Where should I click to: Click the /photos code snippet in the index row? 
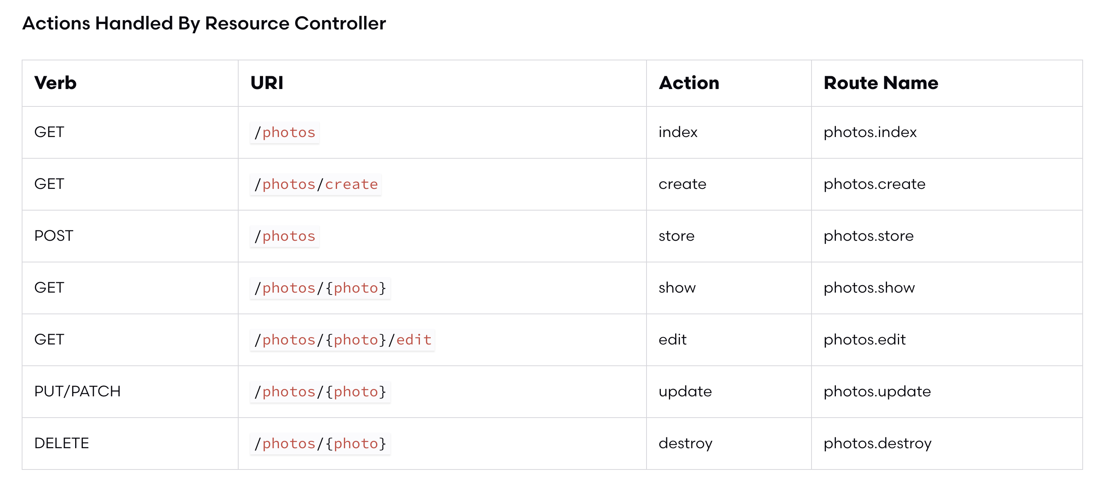pos(284,133)
